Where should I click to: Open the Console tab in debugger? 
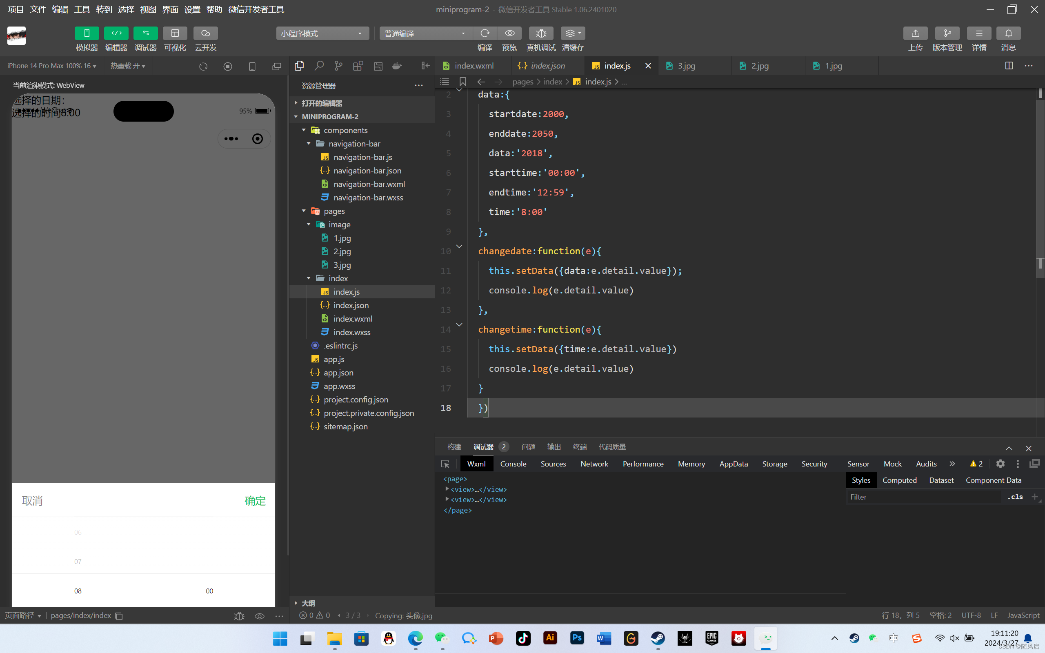click(513, 464)
